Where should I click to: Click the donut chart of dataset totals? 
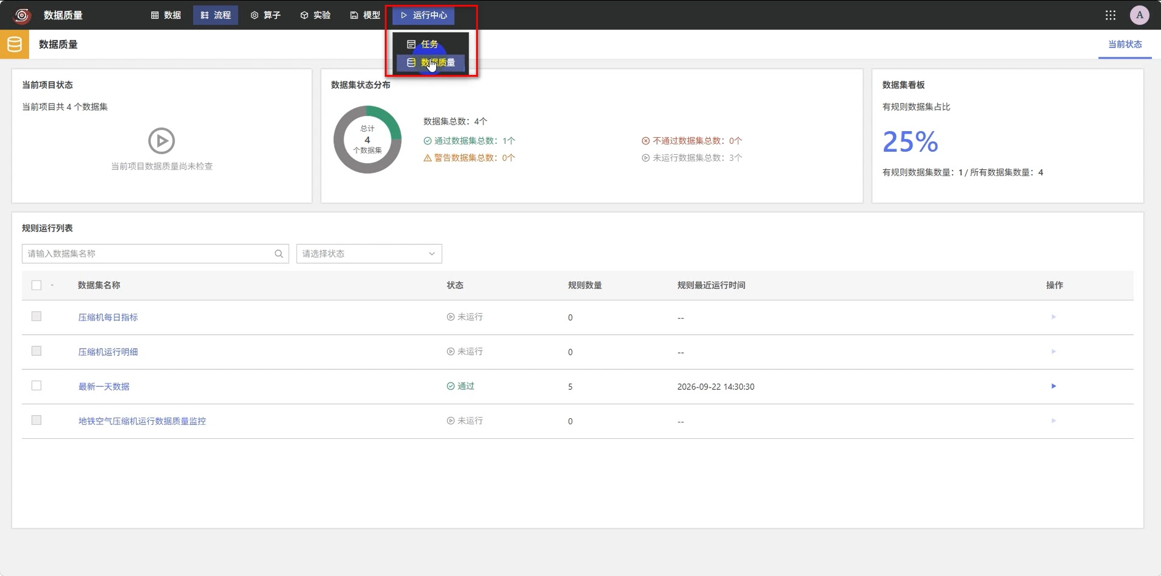coord(367,140)
